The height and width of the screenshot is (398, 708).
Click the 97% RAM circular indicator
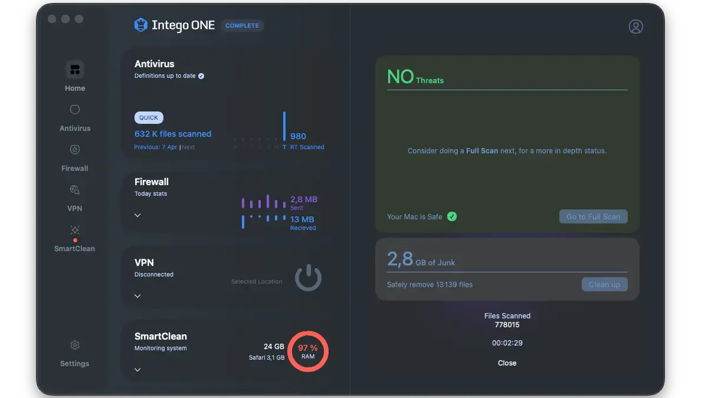(307, 351)
